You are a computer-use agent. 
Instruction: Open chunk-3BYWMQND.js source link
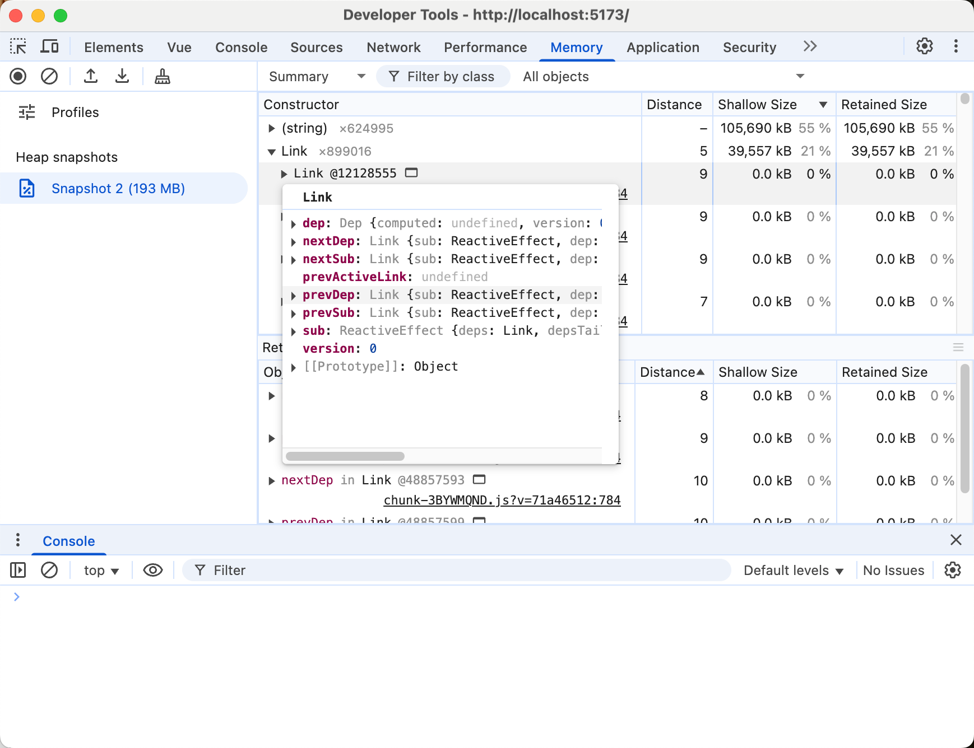tap(502, 500)
